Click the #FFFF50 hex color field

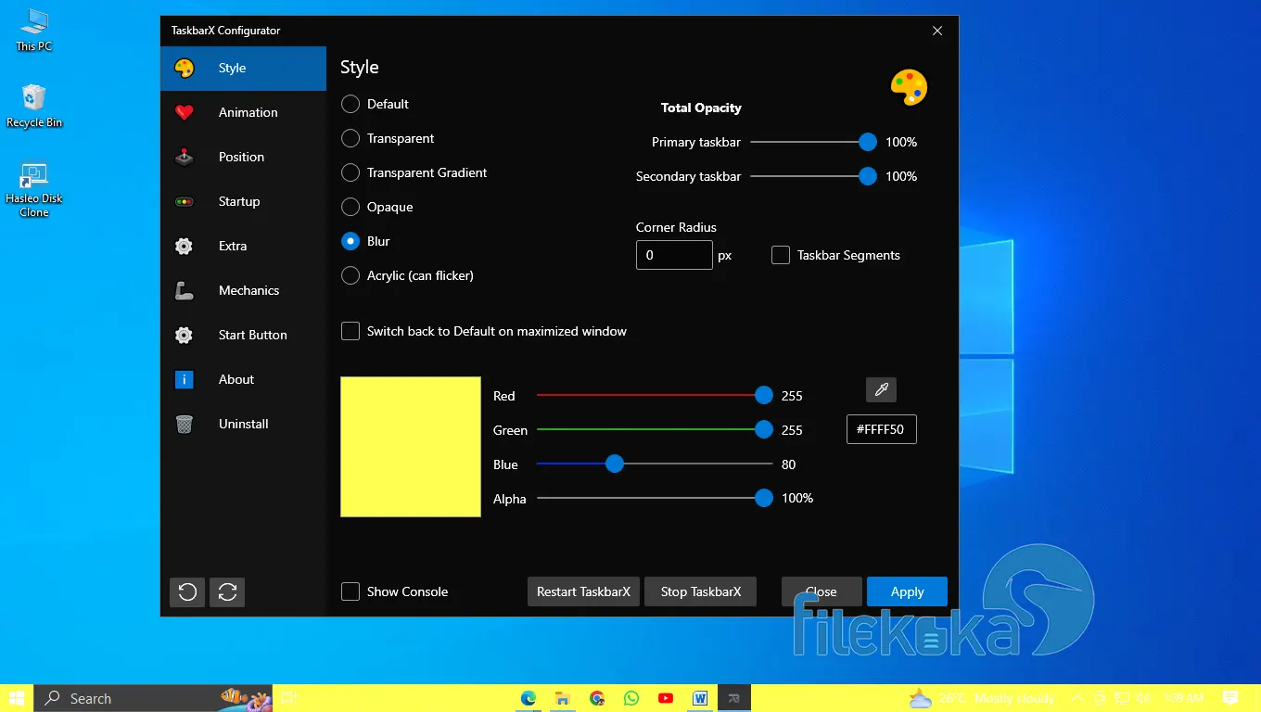coord(882,429)
